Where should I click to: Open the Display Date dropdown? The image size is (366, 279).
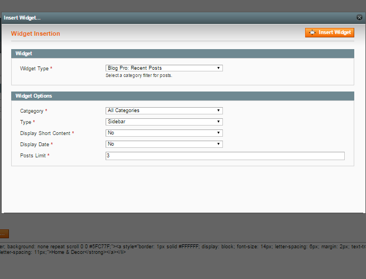coord(164,144)
